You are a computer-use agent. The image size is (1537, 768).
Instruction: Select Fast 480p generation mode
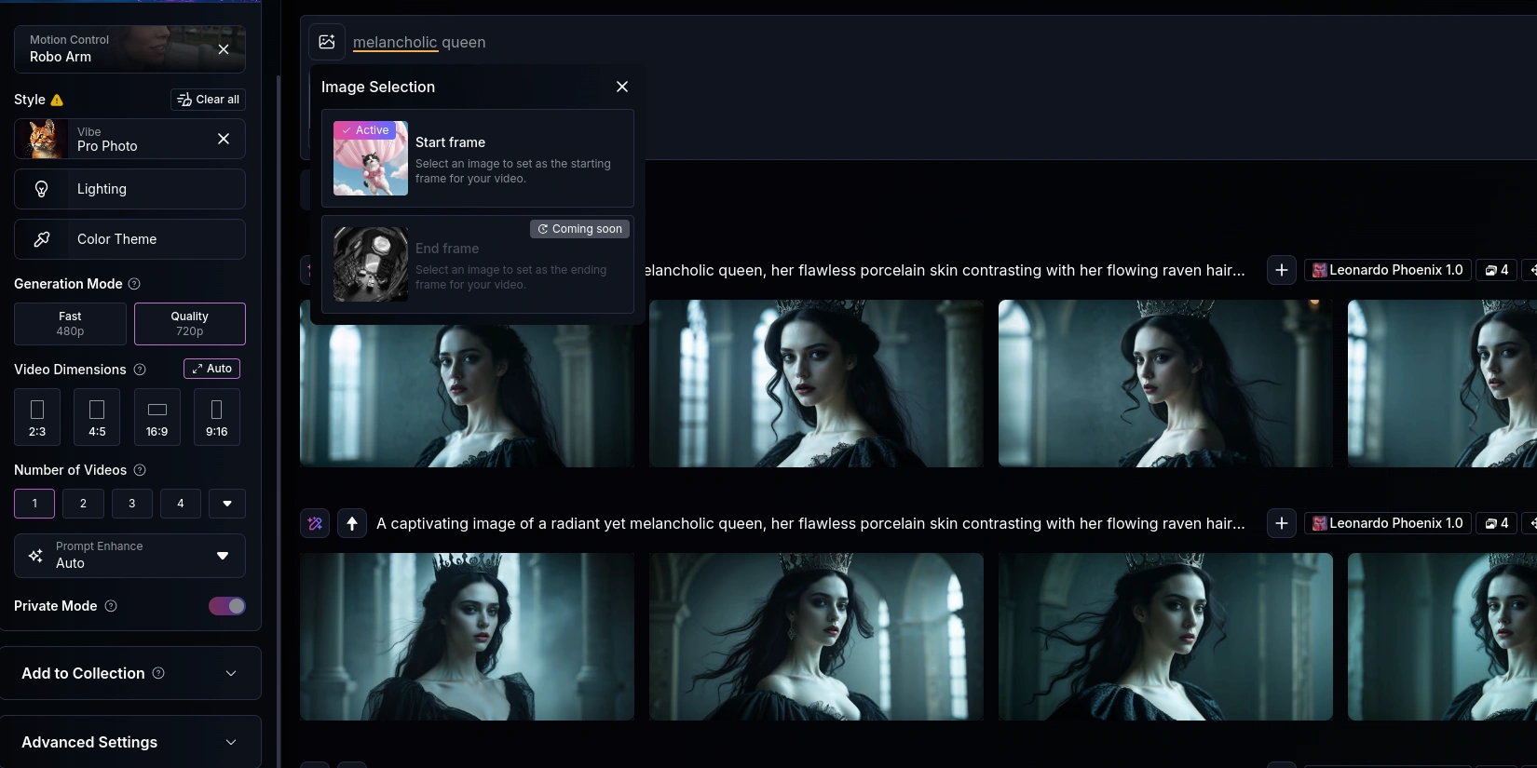click(70, 324)
